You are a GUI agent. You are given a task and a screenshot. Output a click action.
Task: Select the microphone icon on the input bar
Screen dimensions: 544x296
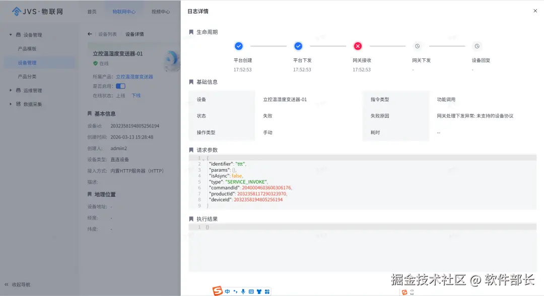(243, 291)
